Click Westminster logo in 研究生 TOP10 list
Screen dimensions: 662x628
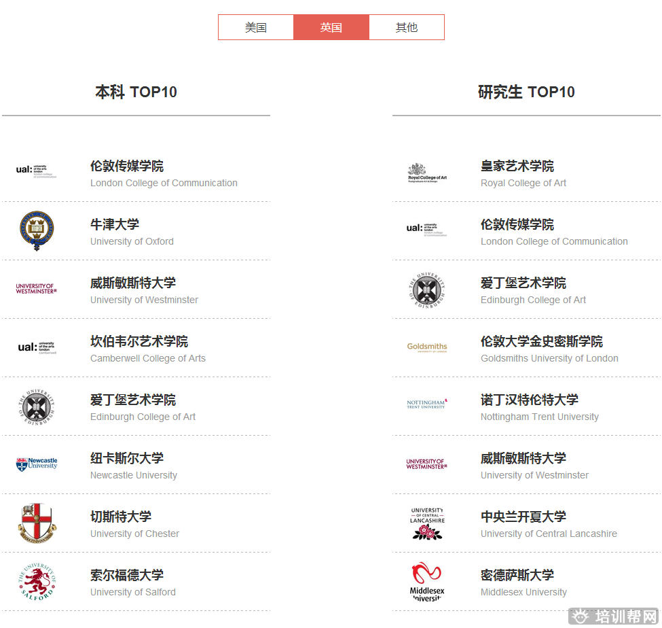pyautogui.click(x=427, y=464)
